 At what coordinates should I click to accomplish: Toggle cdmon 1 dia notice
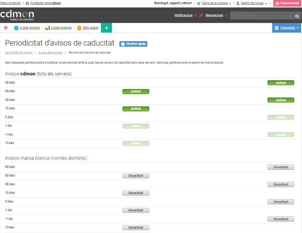point(136,126)
